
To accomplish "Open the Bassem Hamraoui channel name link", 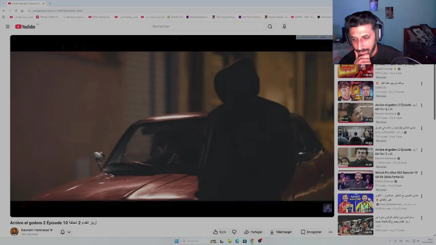I will coord(35,230).
